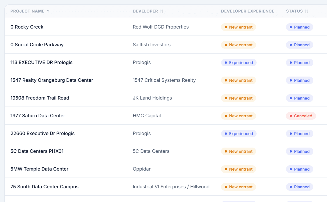
Task: Click developer Oppidan
Action: click(x=142, y=169)
